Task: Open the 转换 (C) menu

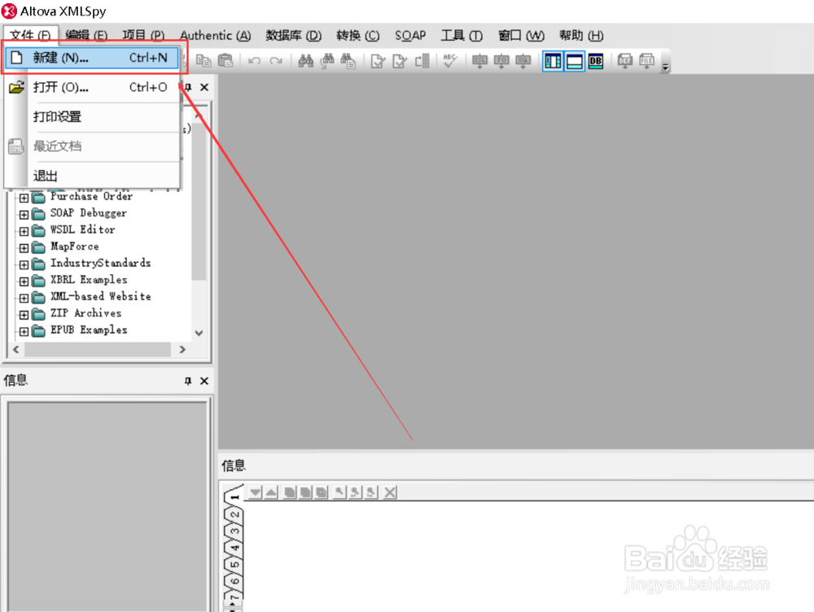Action: click(357, 35)
